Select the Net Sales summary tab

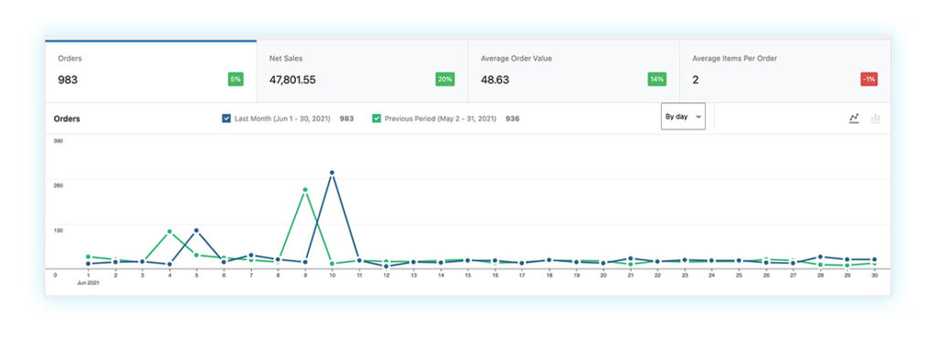click(x=362, y=71)
